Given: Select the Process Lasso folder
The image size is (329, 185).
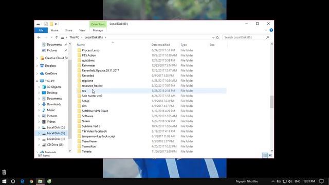Looking at the screenshot, I should 90,50.
